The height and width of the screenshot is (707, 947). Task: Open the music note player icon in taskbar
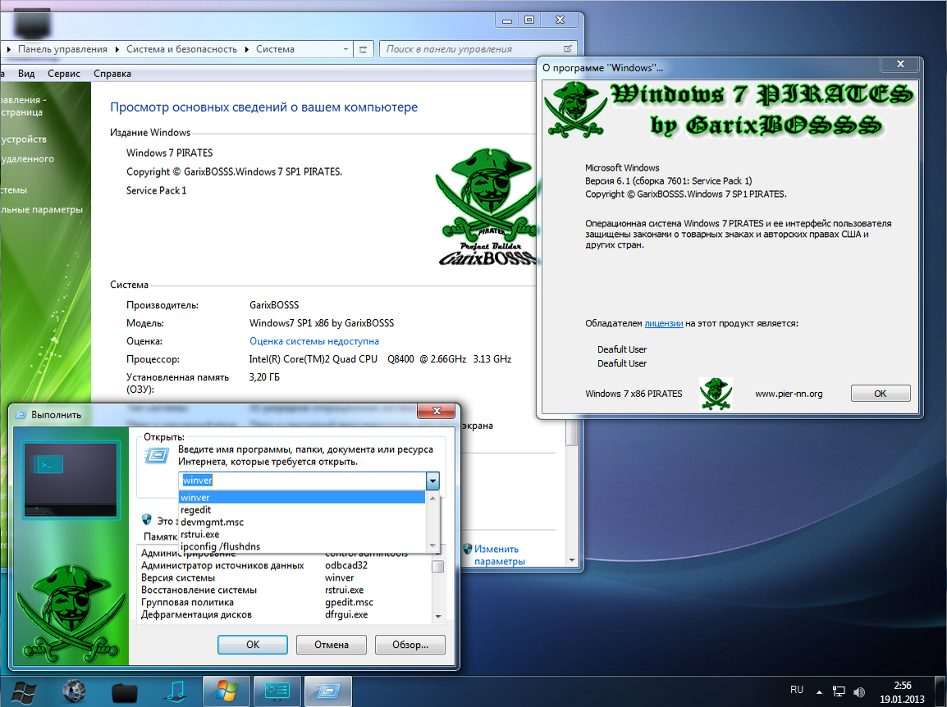point(176,691)
